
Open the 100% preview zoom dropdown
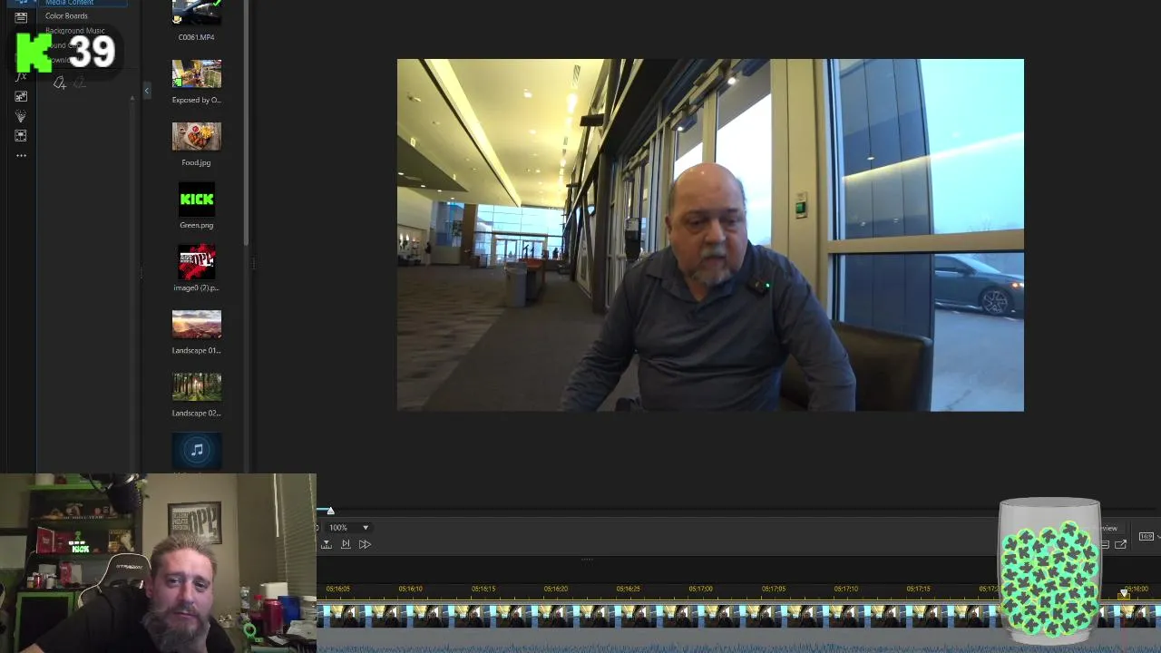(x=349, y=527)
